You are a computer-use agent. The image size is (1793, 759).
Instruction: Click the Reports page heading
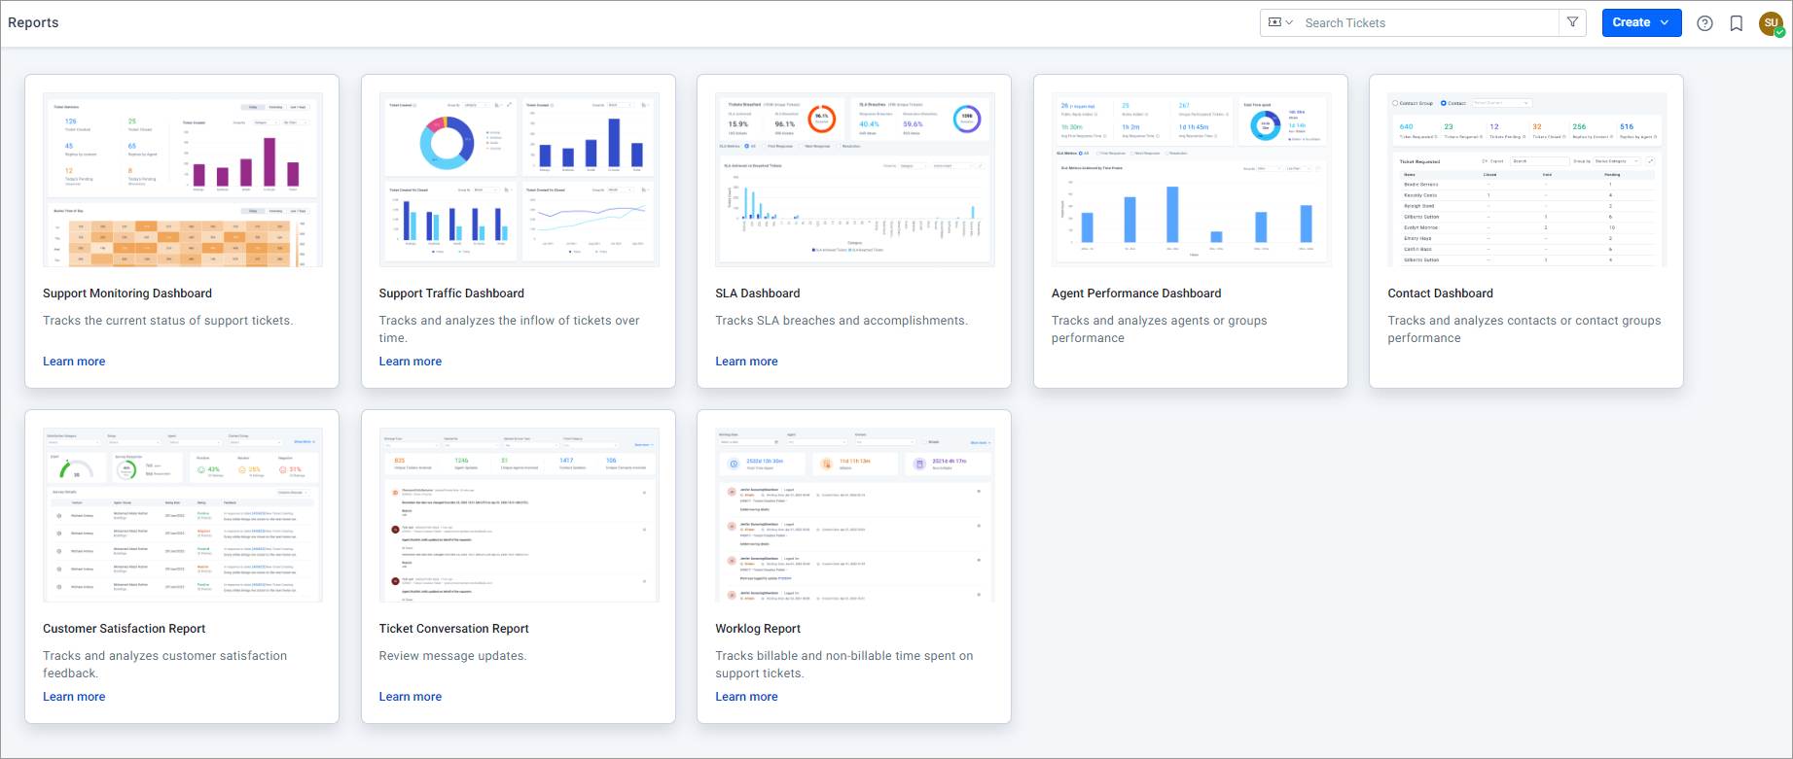point(33,22)
